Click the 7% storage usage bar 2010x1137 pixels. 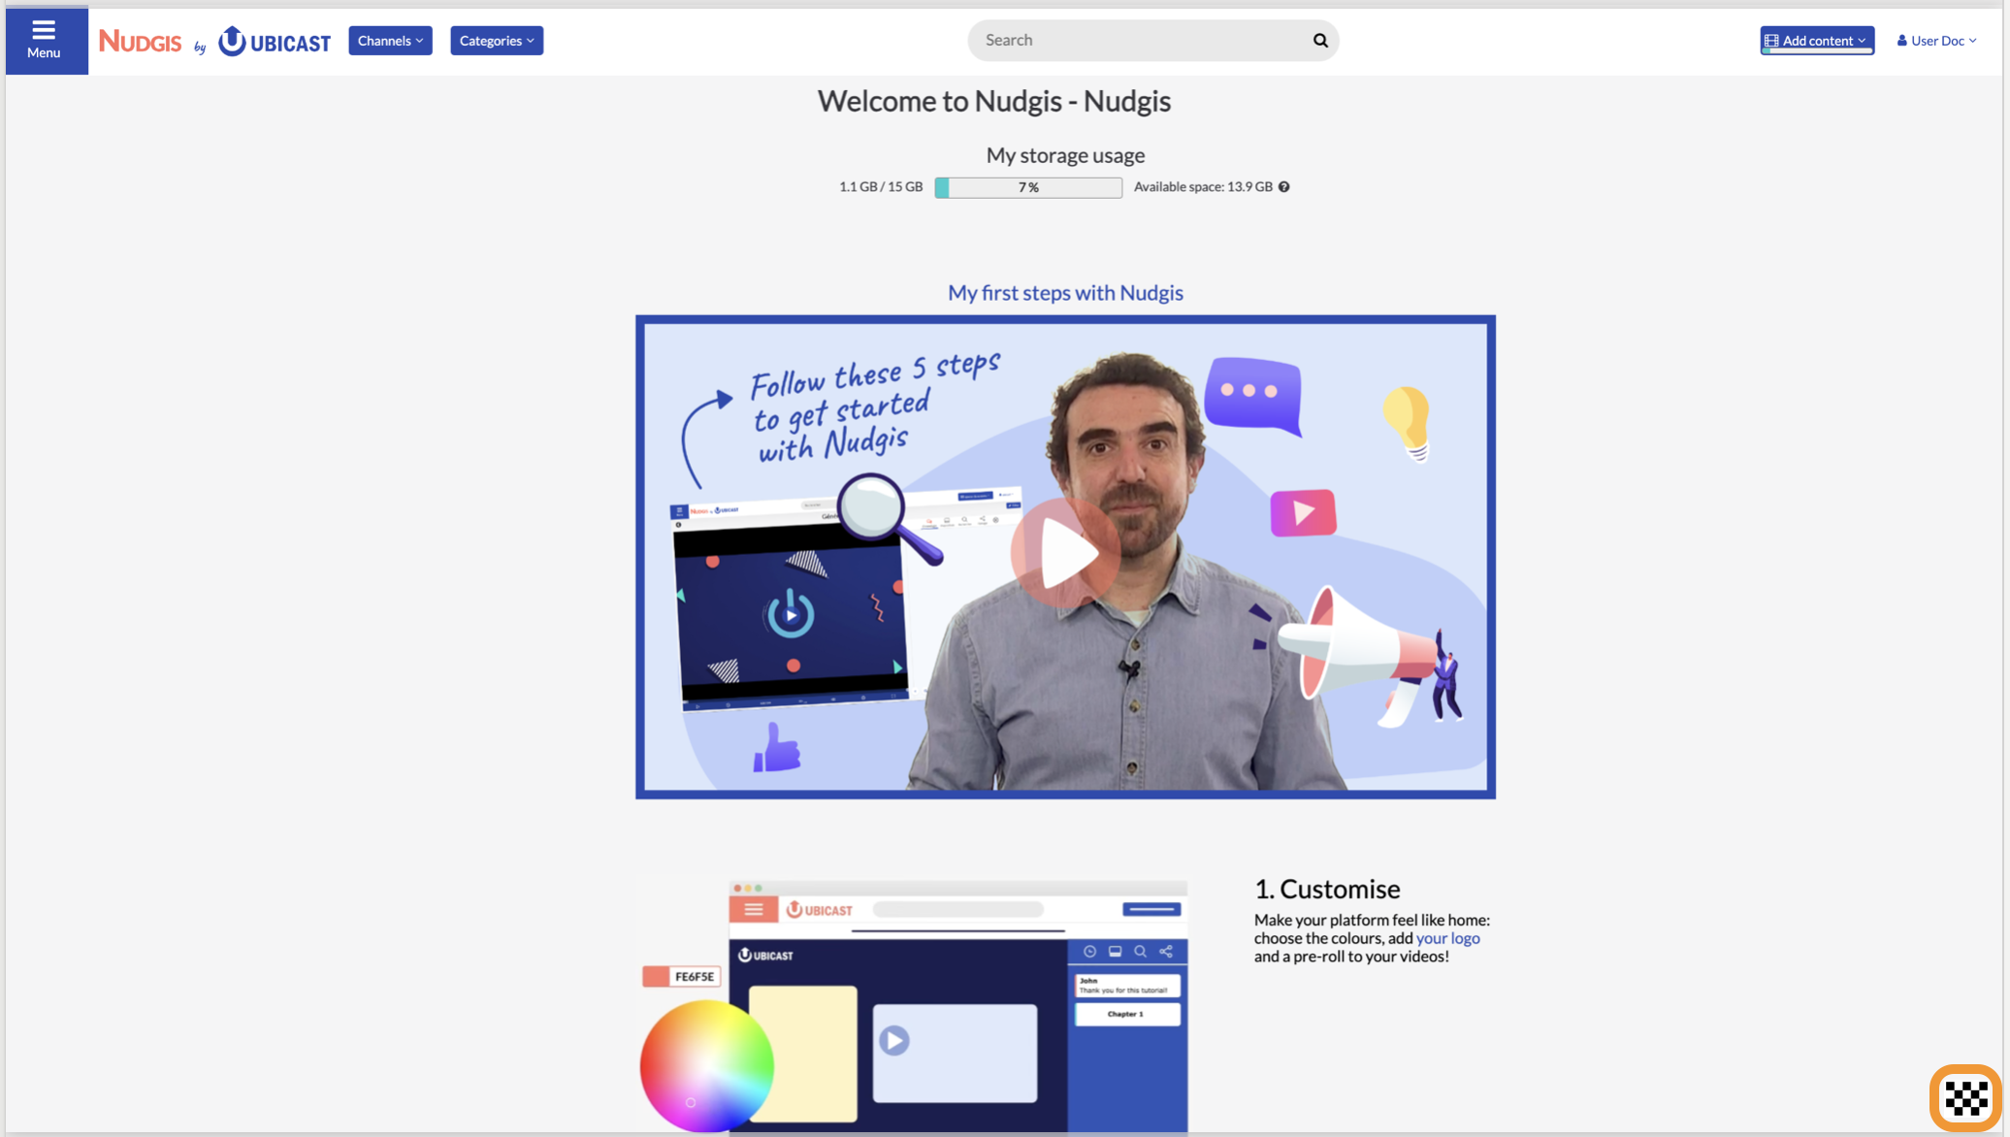[x=1028, y=187]
